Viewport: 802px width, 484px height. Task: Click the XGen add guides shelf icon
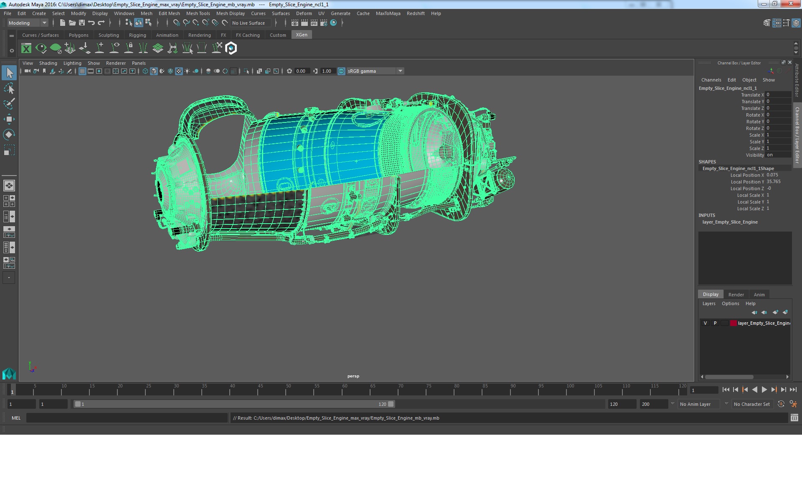70,48
